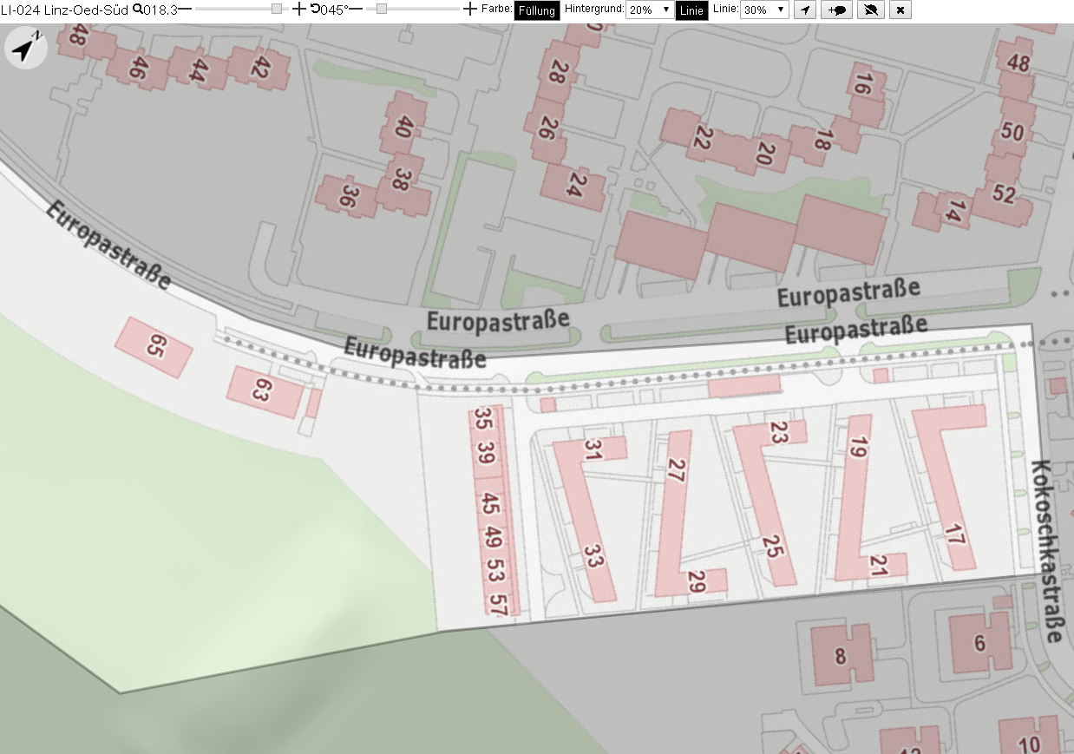This screenshot has height=754, width=1074.
Task: Open the Linie opacity dropdown
Action: pos(765,10)
